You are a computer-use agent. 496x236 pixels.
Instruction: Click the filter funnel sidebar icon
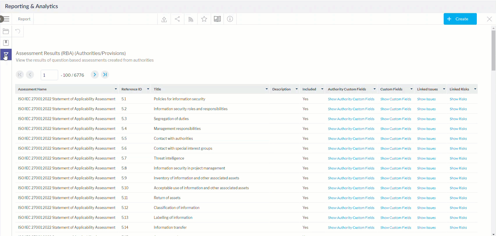click(x=6, y=55)
